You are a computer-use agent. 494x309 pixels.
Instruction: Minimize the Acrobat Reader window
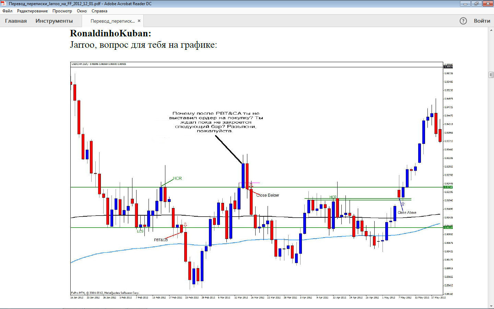(x=465, y=4)
